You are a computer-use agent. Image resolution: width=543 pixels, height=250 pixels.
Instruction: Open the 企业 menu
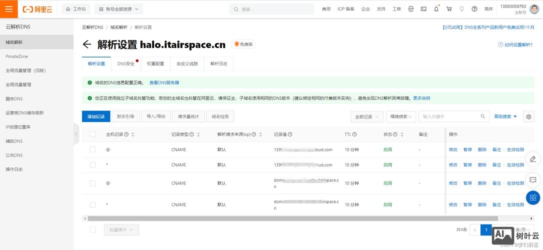pos(365,9)
